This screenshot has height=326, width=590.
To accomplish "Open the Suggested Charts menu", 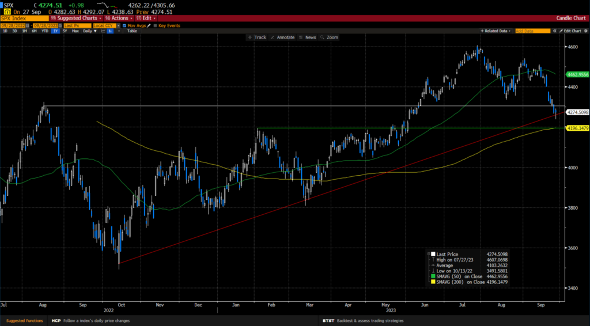I will pos(79,18).
